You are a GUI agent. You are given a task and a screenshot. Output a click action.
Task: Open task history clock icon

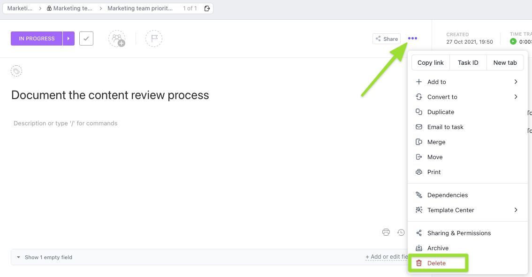pos(401,232)
